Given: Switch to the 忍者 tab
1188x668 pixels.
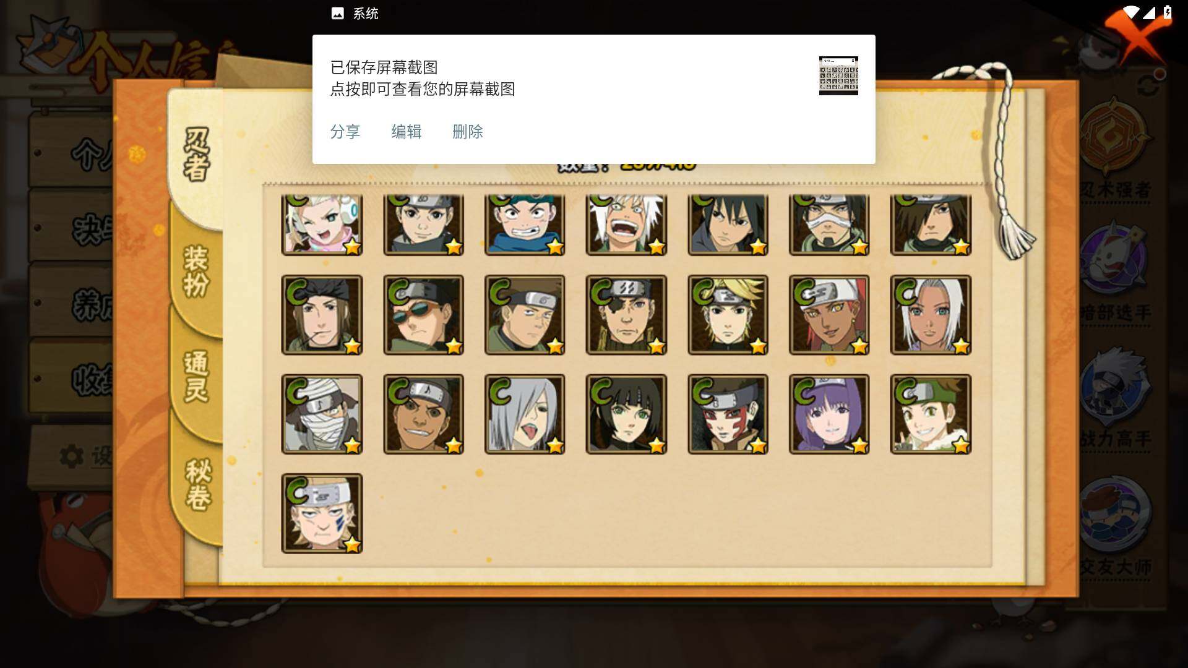Looking at the screenshot, I should (x=197, y=155).
